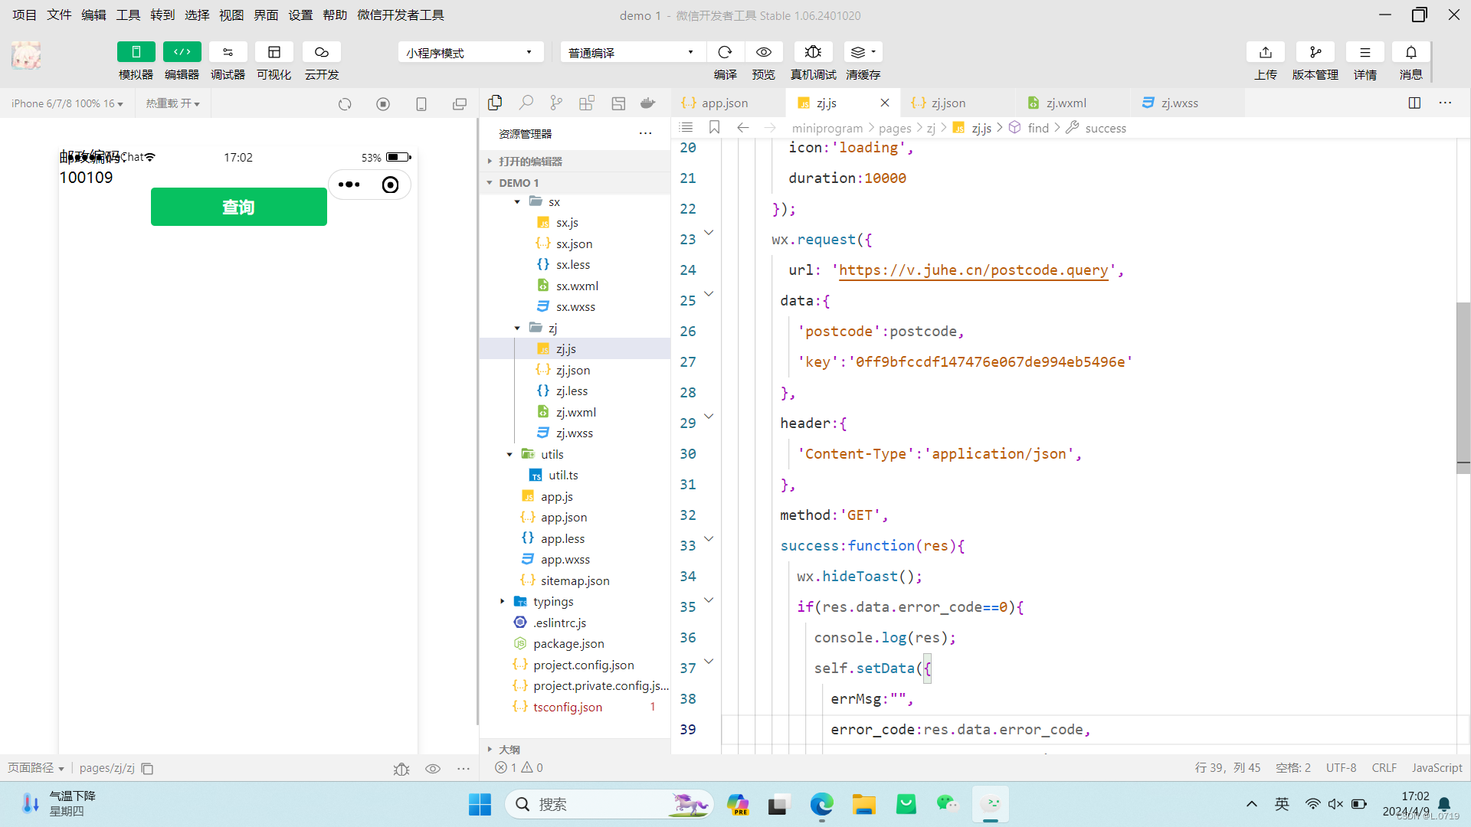Click the errors and warnings indicator
This screenshot has height=827, width=1471.
click(519, 768)
